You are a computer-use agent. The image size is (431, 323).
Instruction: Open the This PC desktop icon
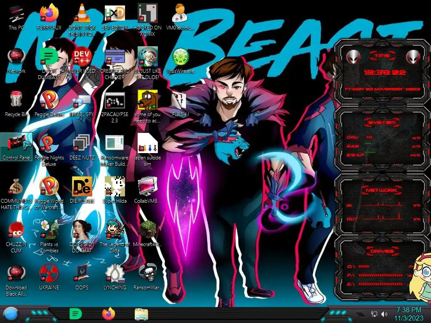click(16, 17)
